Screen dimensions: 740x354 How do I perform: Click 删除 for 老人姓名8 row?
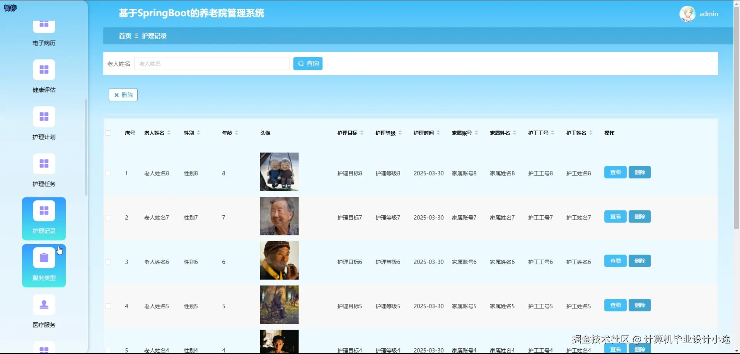(640, 172)
